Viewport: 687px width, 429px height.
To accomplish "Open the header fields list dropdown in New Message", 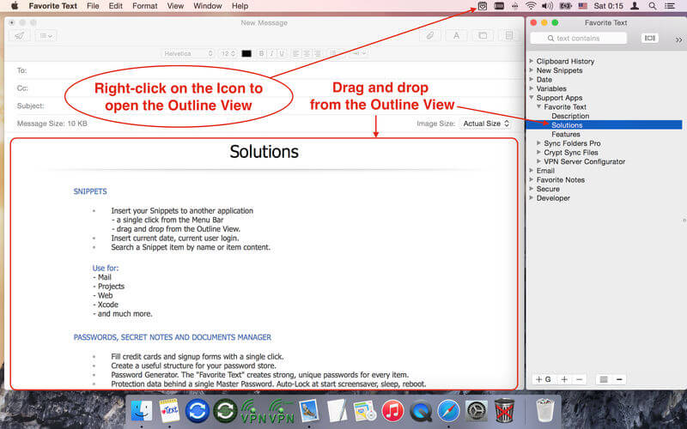I will tap(46, 36).
